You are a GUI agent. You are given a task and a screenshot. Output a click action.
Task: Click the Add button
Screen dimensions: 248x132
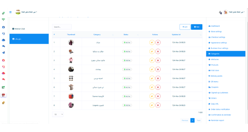pos(196,27)
